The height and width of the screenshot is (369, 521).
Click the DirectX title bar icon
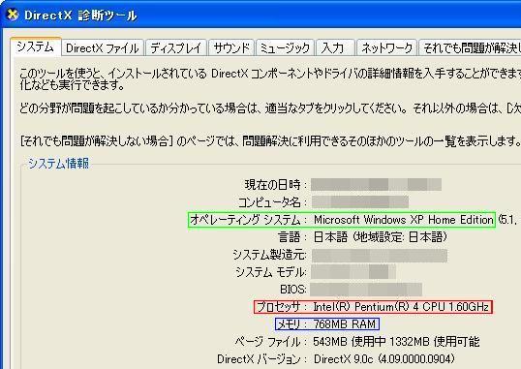coord(13,15)
